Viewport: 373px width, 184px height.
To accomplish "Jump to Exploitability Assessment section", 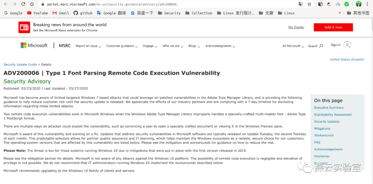I will pos(333,115).
